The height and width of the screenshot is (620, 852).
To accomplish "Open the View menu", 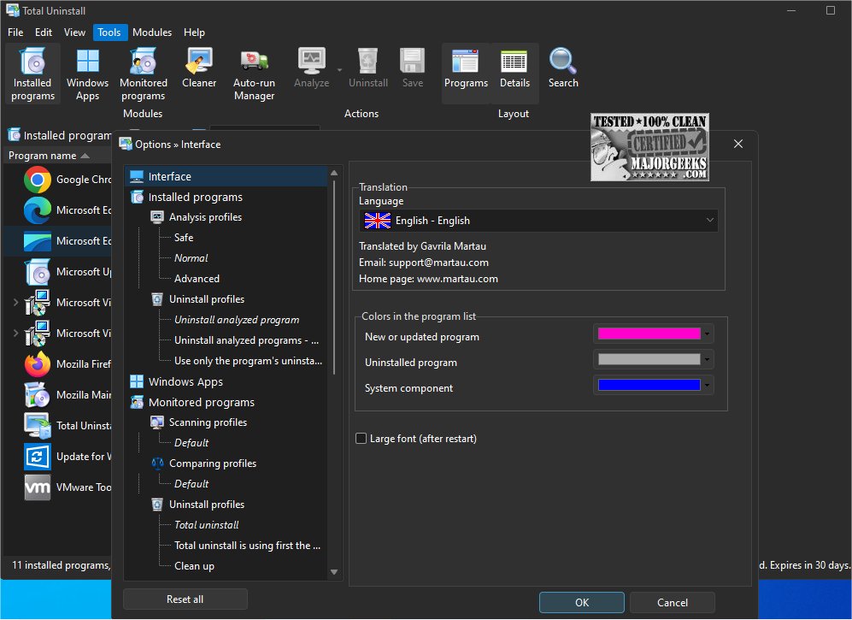I will click(74, 32).
